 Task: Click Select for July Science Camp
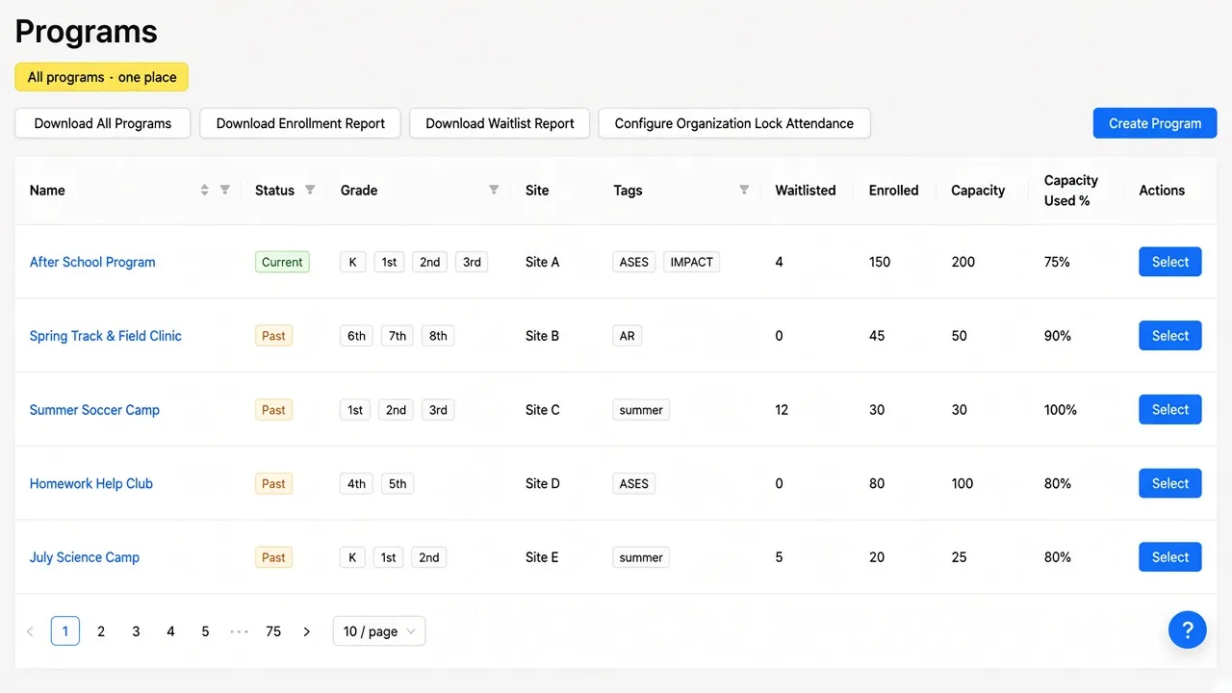coord(1170,557)
